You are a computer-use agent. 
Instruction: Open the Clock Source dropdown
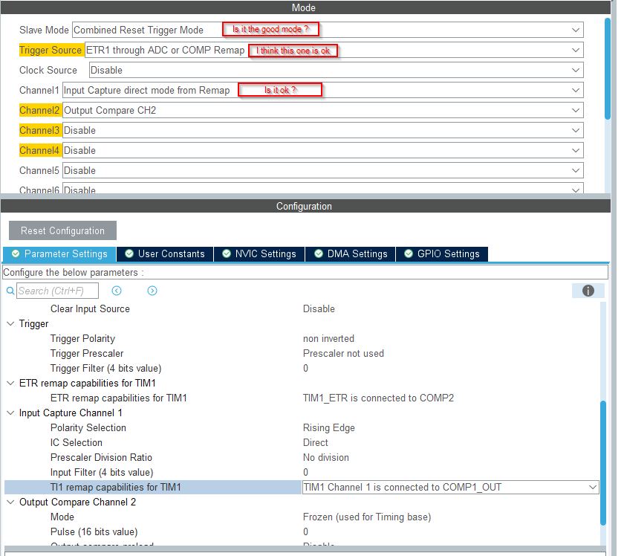337,70
